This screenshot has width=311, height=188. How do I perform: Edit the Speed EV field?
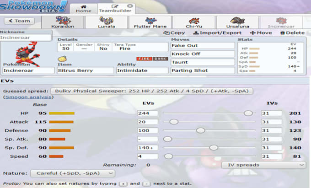coord(148,156)
